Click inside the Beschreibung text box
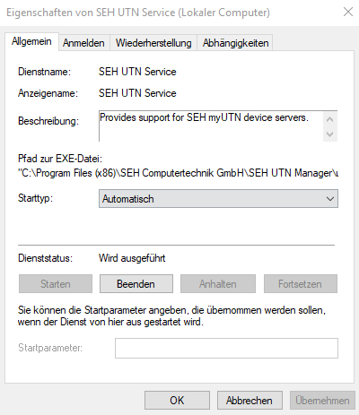 click(x=211, y=126)
